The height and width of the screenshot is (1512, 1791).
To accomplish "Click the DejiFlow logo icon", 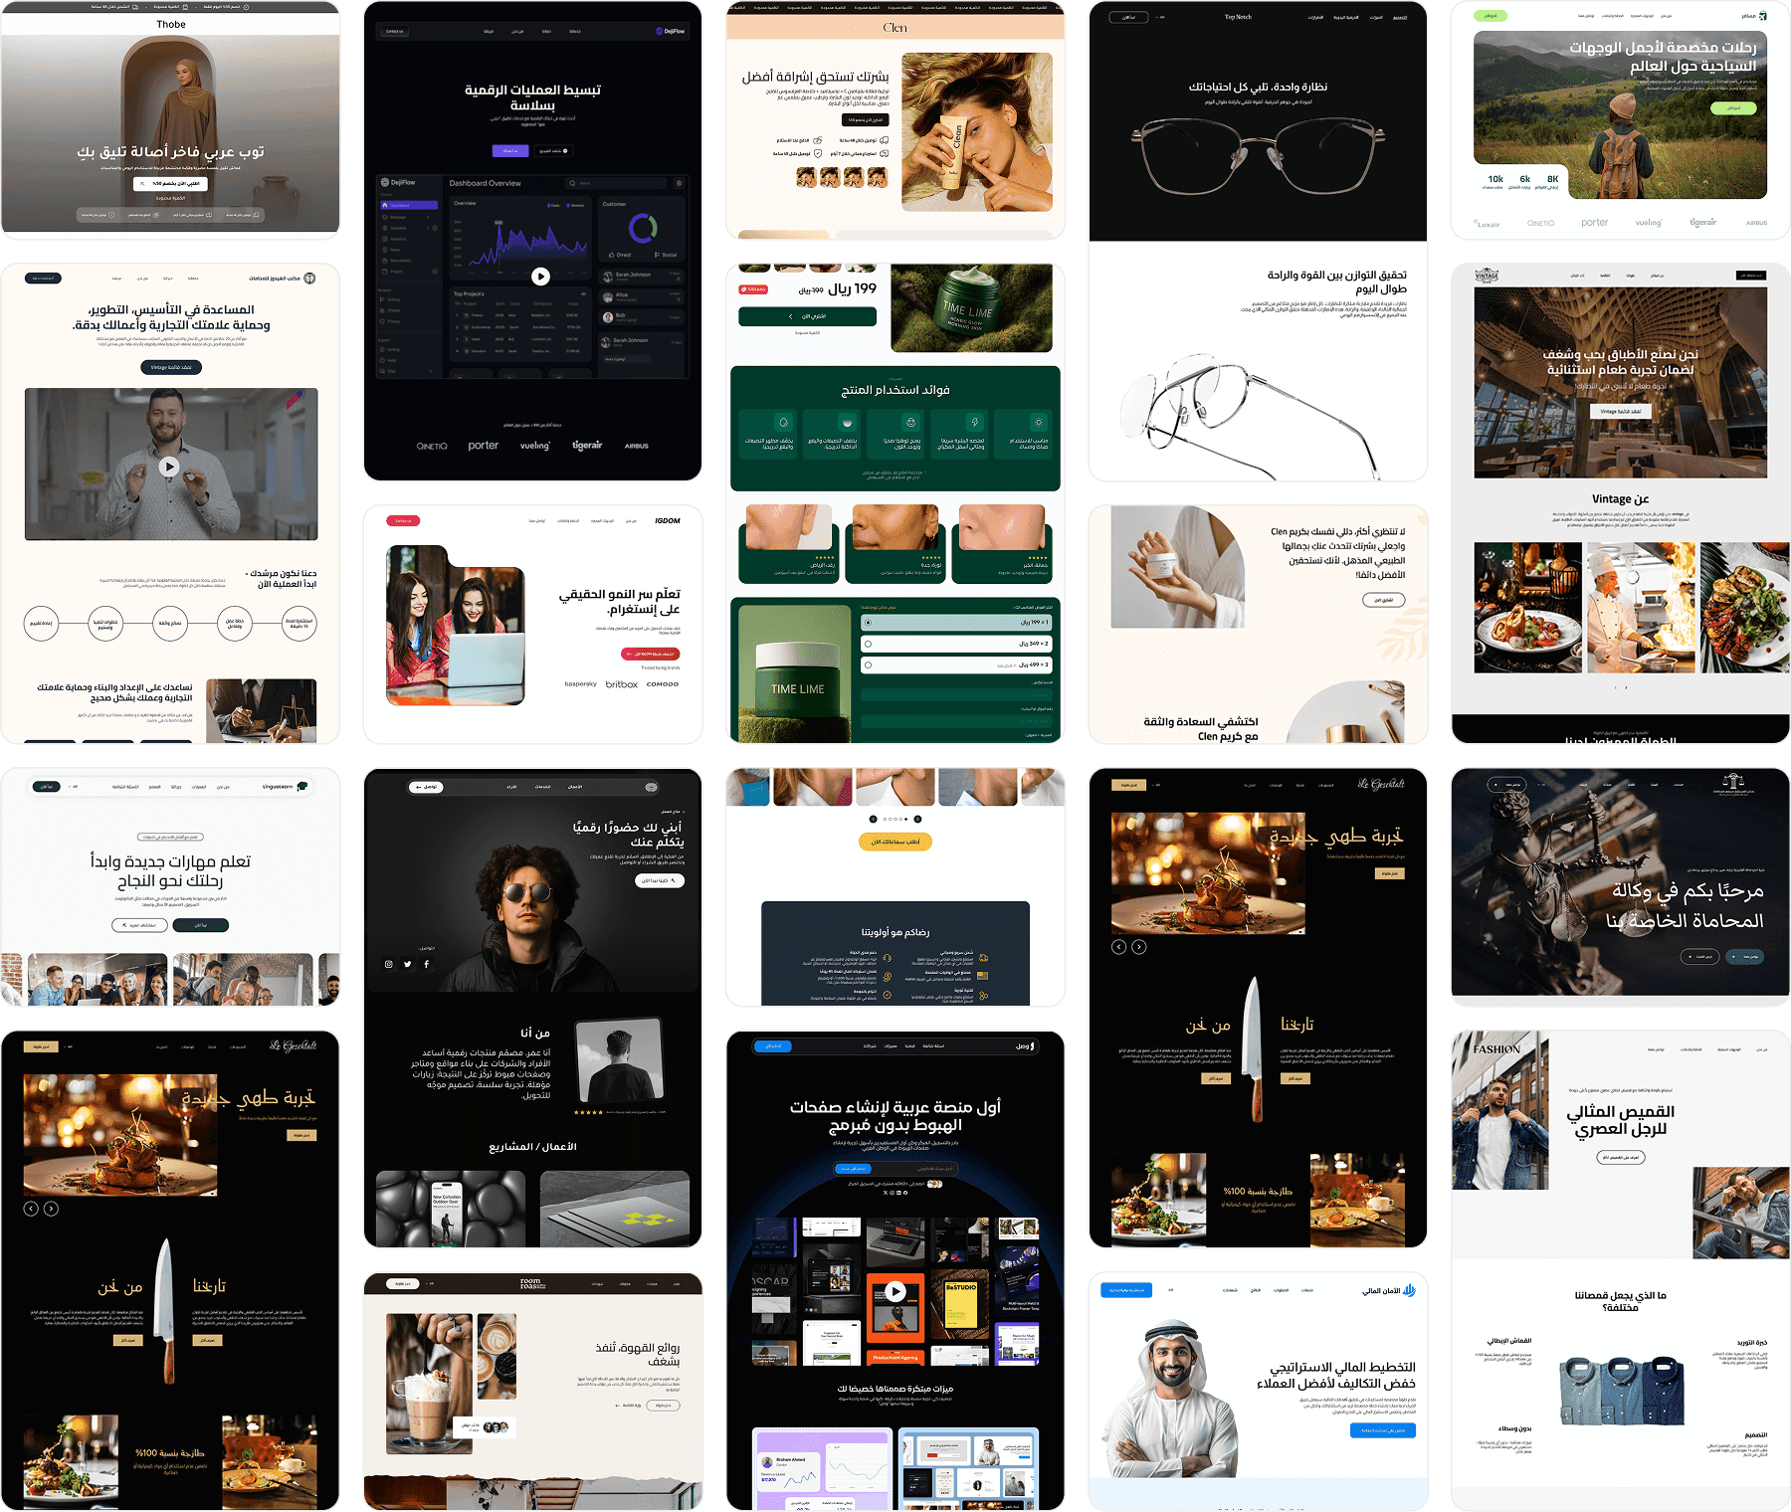I will pos(385,182).
